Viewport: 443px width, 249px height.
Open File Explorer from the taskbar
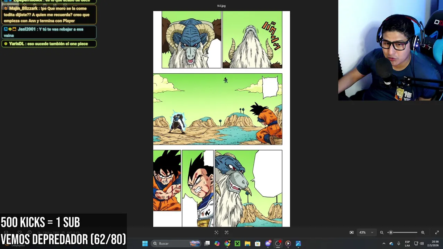click(x=247, y=243)
